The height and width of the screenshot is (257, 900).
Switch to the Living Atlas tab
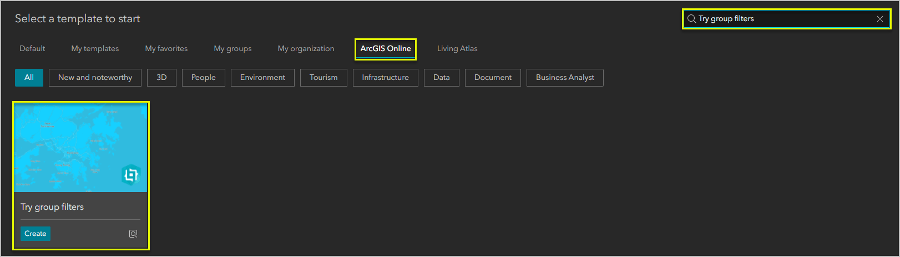click(457, 49)
